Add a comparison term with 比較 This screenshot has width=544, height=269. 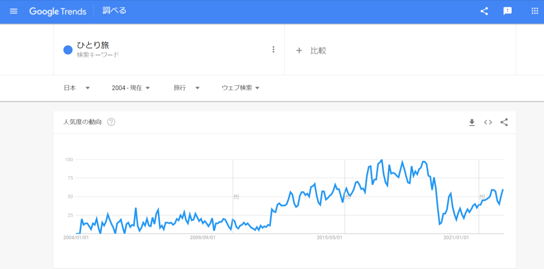click(x=311, y=50)
